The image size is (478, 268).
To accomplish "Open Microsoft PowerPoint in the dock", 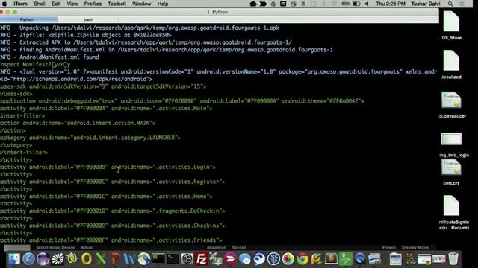I will [x=115, y=259].
